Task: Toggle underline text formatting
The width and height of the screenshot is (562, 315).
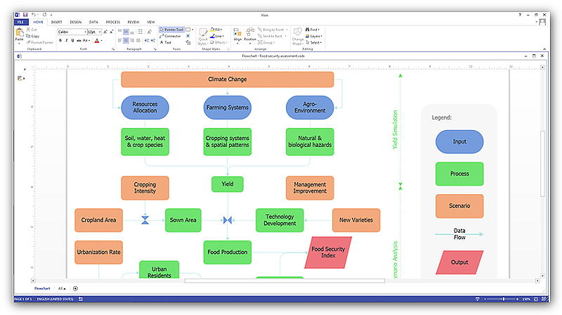Action: (73, 40)
